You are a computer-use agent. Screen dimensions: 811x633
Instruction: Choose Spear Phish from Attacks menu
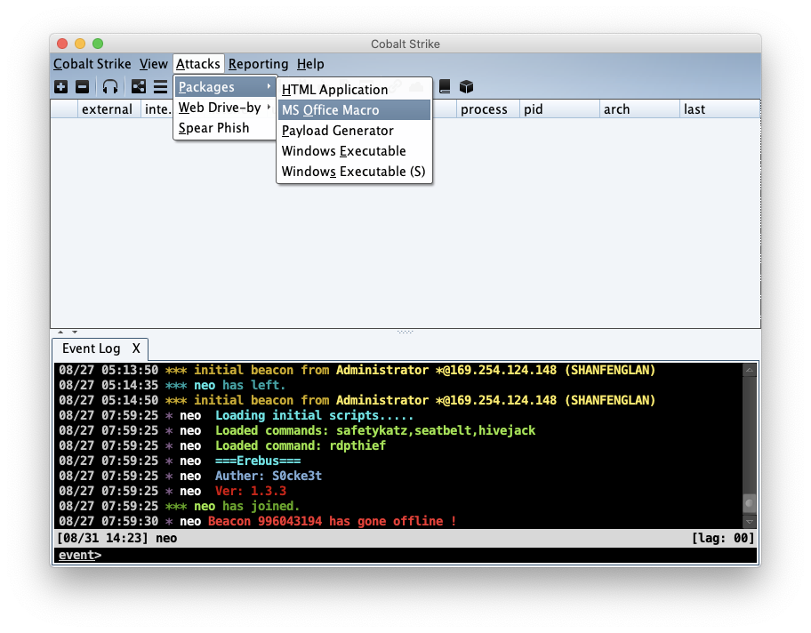(225, 128)
